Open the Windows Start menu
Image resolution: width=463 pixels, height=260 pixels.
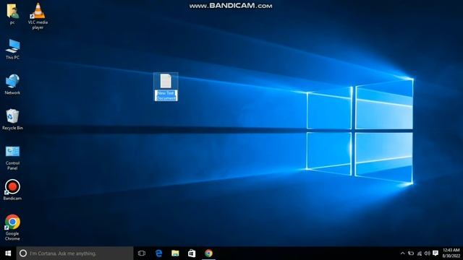pos(8,253)
